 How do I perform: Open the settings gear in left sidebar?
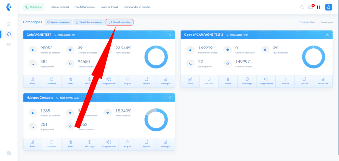point(9,153)
